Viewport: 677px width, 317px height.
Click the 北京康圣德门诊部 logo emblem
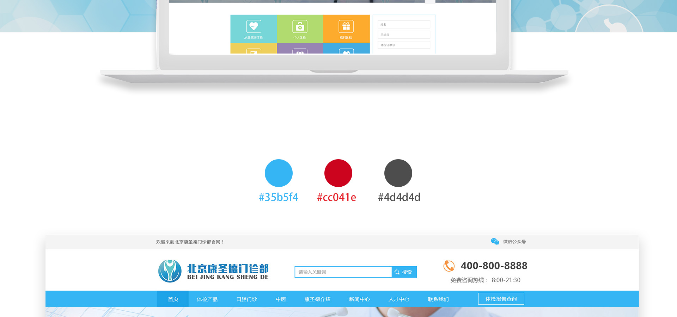coord(170,271)
